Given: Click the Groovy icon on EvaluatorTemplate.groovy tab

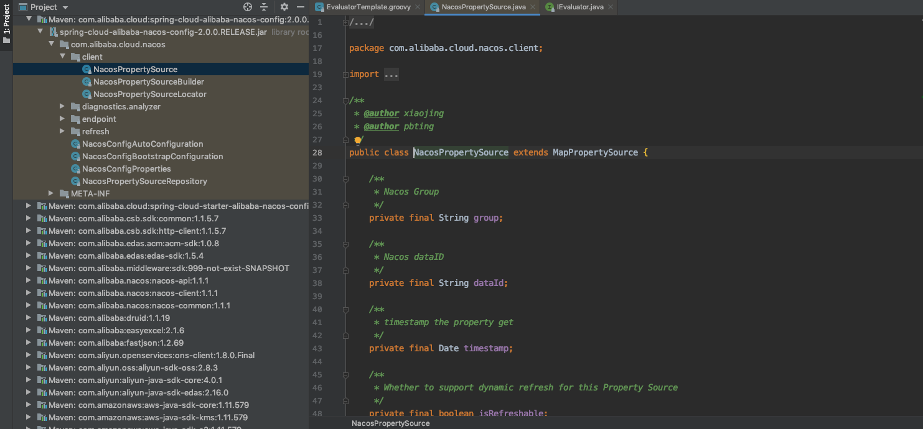Looking at the screenshot, I should pyautogui.click(x=319, y=7).
